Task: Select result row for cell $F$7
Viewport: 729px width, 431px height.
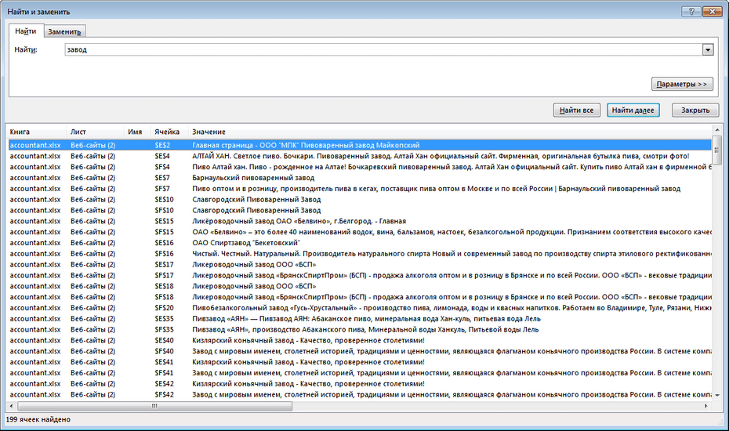Action: [360, 189]
